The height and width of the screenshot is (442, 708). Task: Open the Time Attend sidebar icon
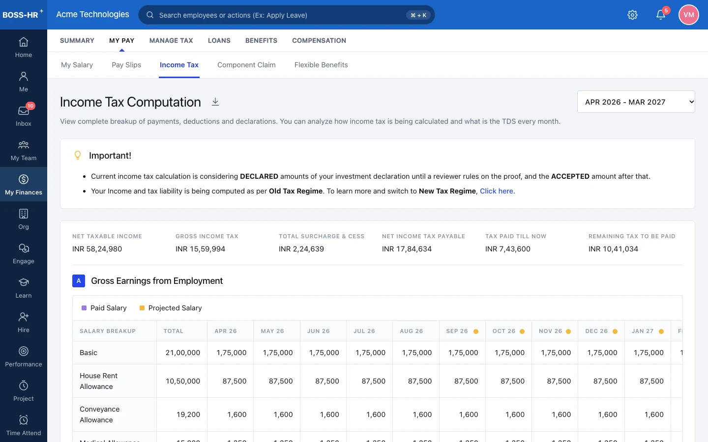pos(24,420)
